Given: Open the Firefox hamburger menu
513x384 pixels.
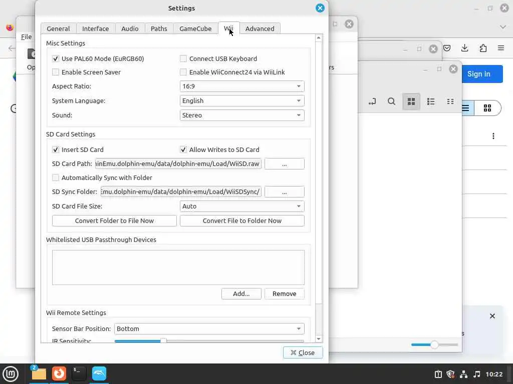Looking at the screenshot, I should point(501,48).
